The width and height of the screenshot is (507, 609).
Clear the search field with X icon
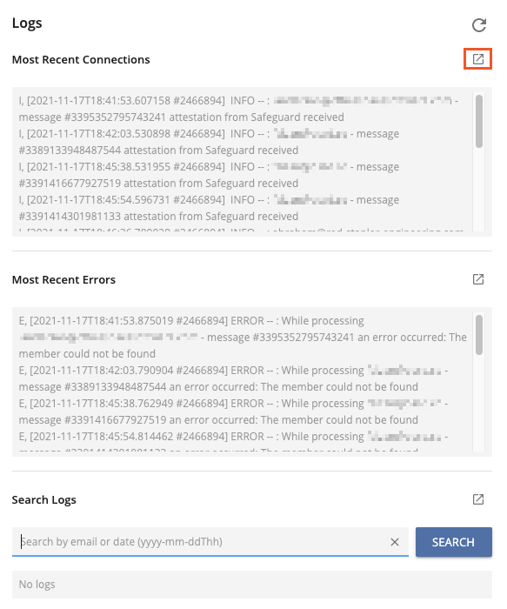[395, 542]
